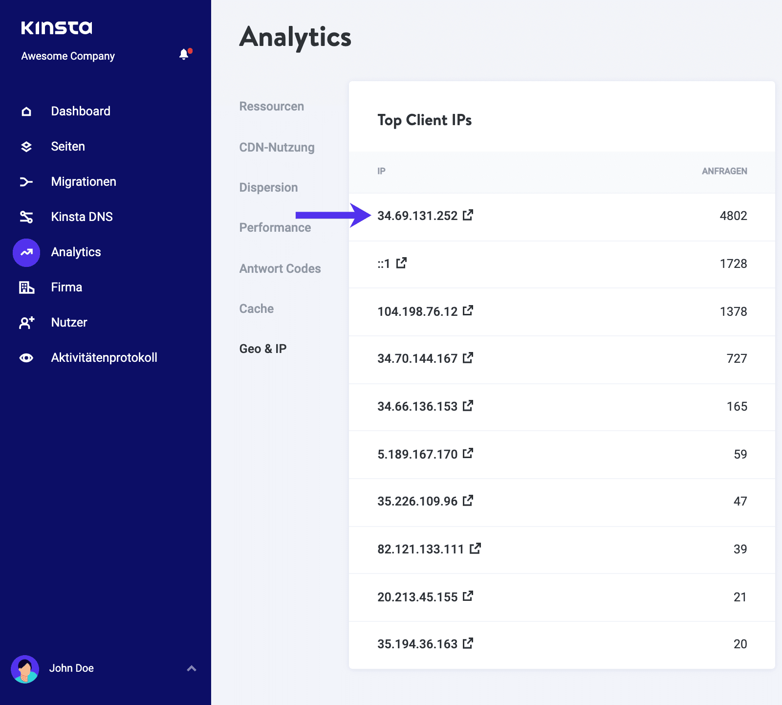Select the Antwort Codes tab
The image size is (782, 705).
pyautogui.click(x=280, y=268)
